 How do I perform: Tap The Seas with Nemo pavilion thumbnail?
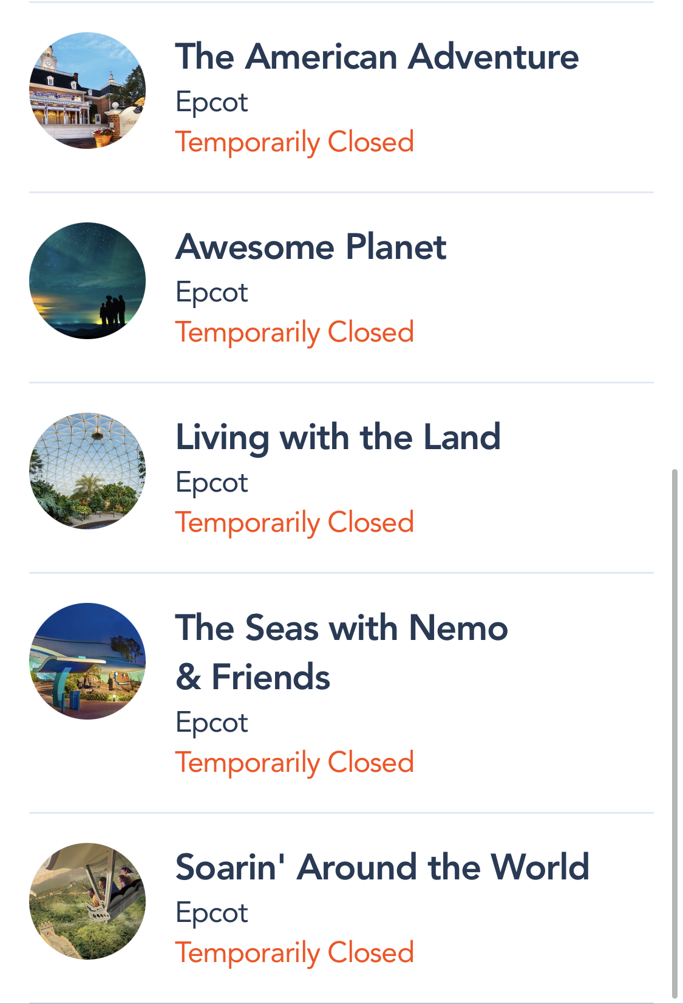87,661
